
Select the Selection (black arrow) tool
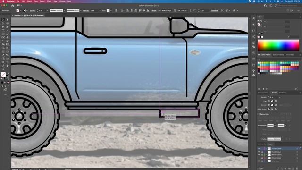(x=3, y=20)
